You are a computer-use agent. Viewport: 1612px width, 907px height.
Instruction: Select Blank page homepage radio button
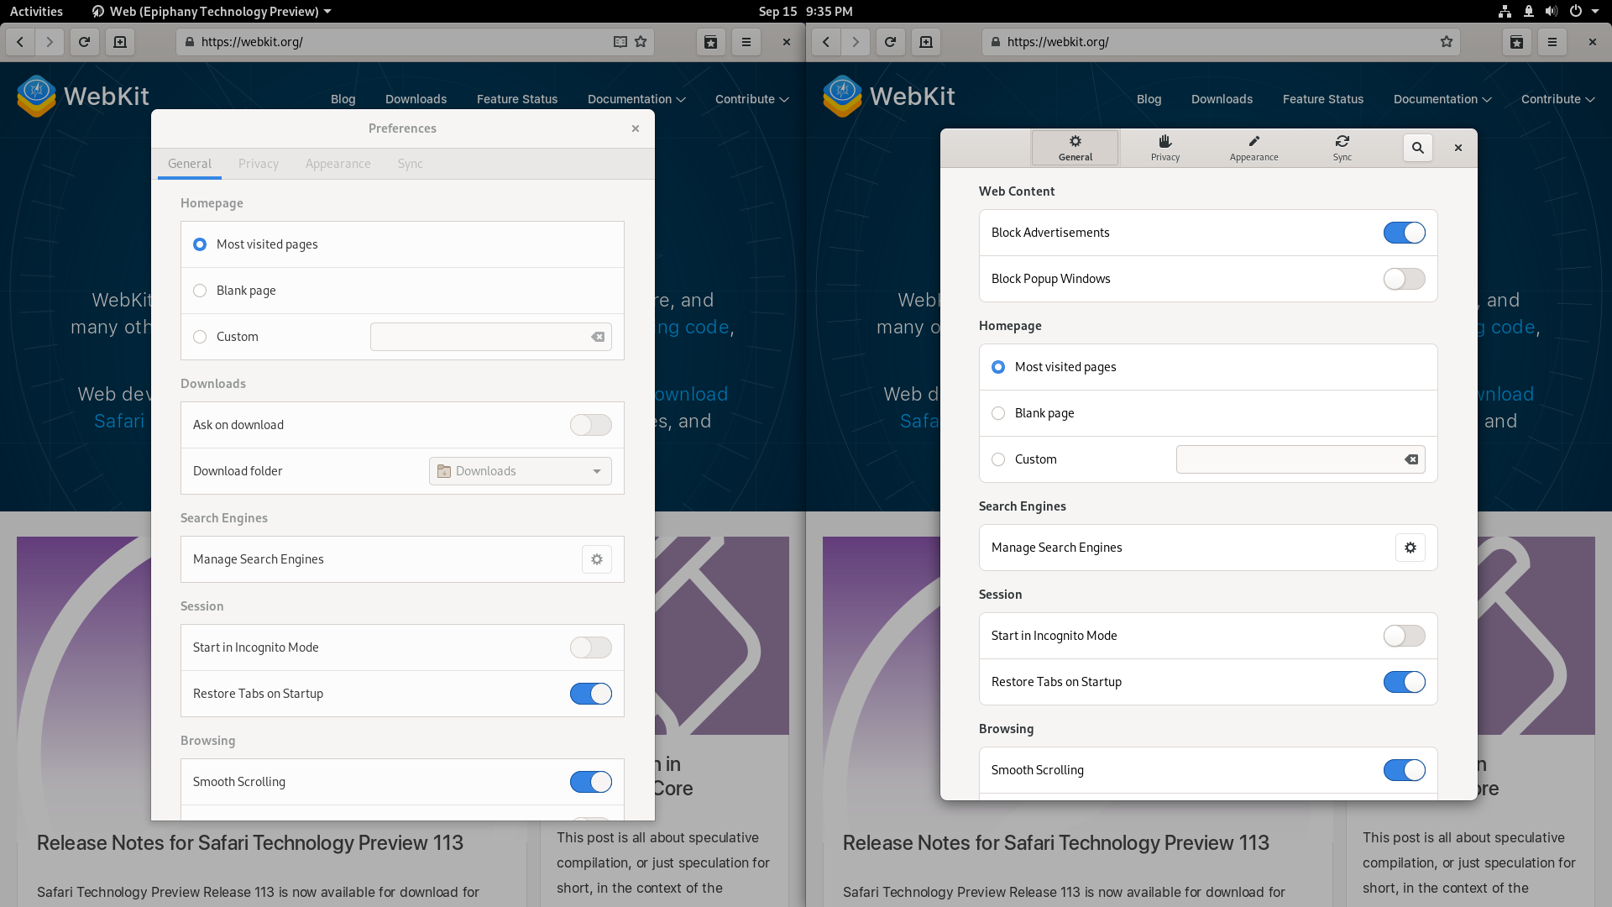[199, 290]
